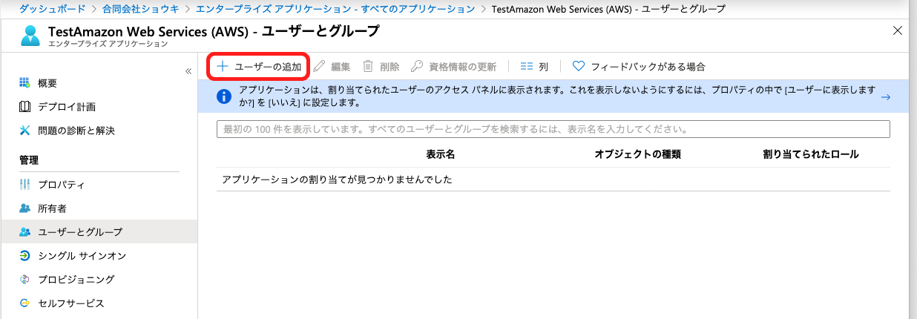Open エンタープライズ アプリケーション - すべてのアプリケーション breadcrumb
The width and height of the screenshot is (917, 319).
(x=335, y=9)
